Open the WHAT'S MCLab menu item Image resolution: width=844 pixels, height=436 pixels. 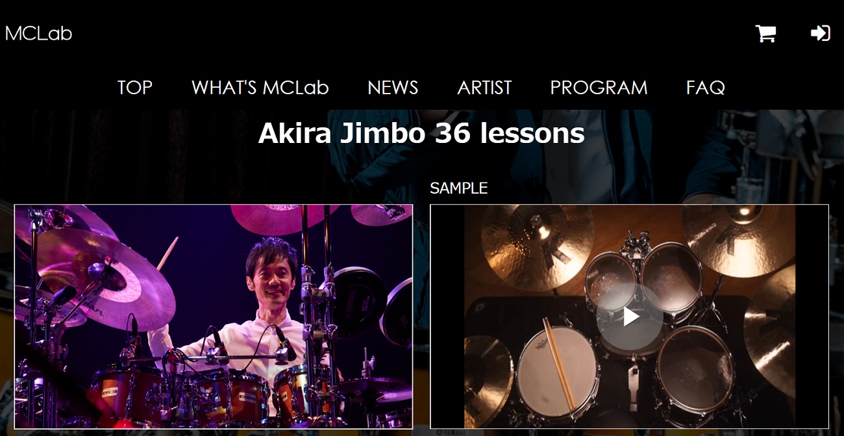click(260, 88)
